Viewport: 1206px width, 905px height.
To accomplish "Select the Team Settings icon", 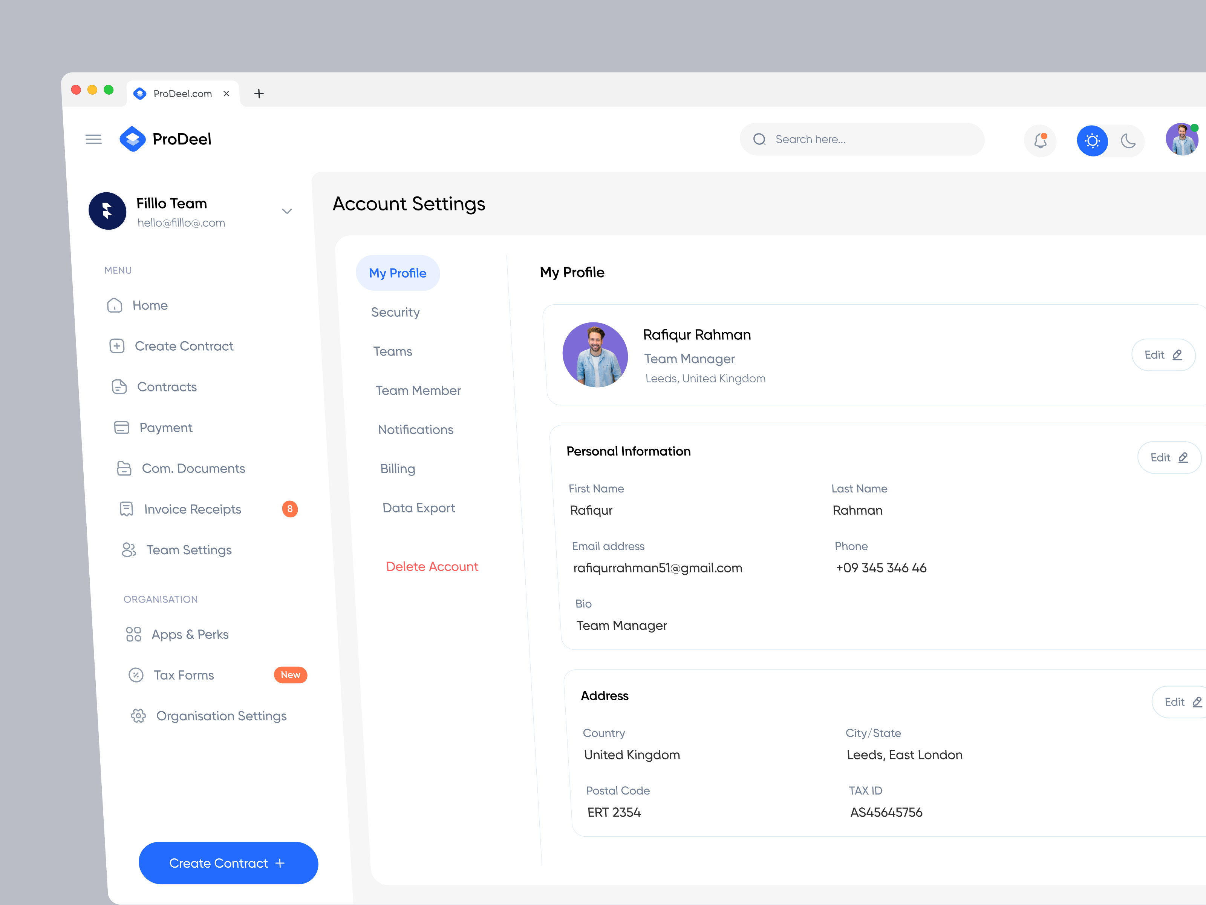I will pyautogui.click(x=129, y=550).
